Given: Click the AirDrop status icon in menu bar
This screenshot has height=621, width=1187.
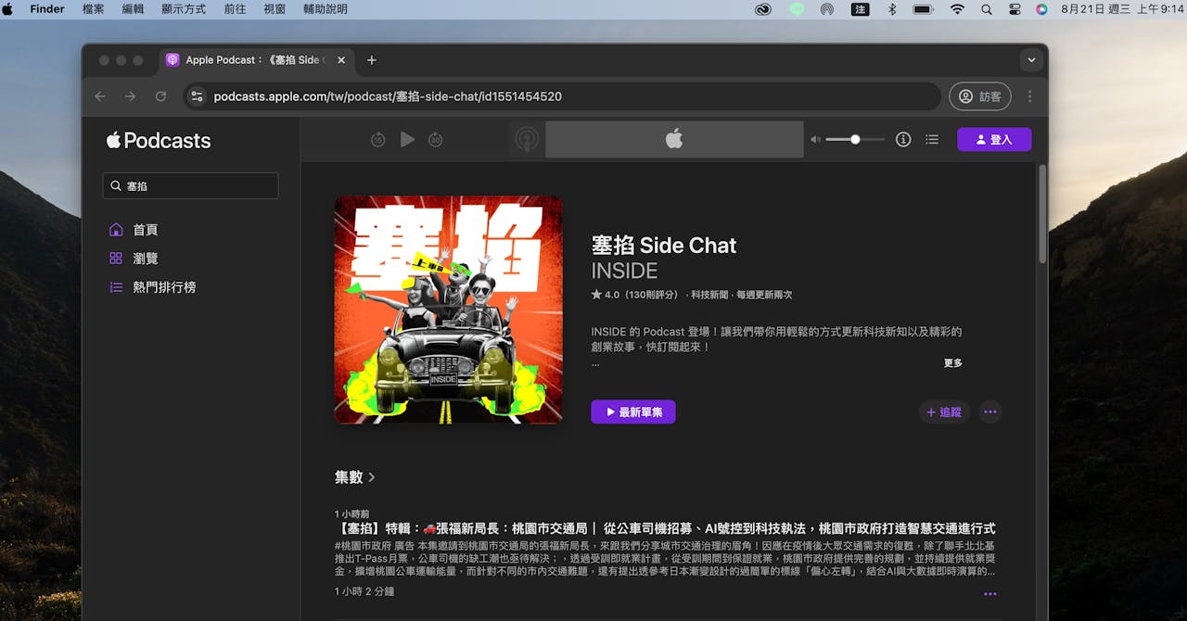Looking at the screenshot, I should click(826, 9).
